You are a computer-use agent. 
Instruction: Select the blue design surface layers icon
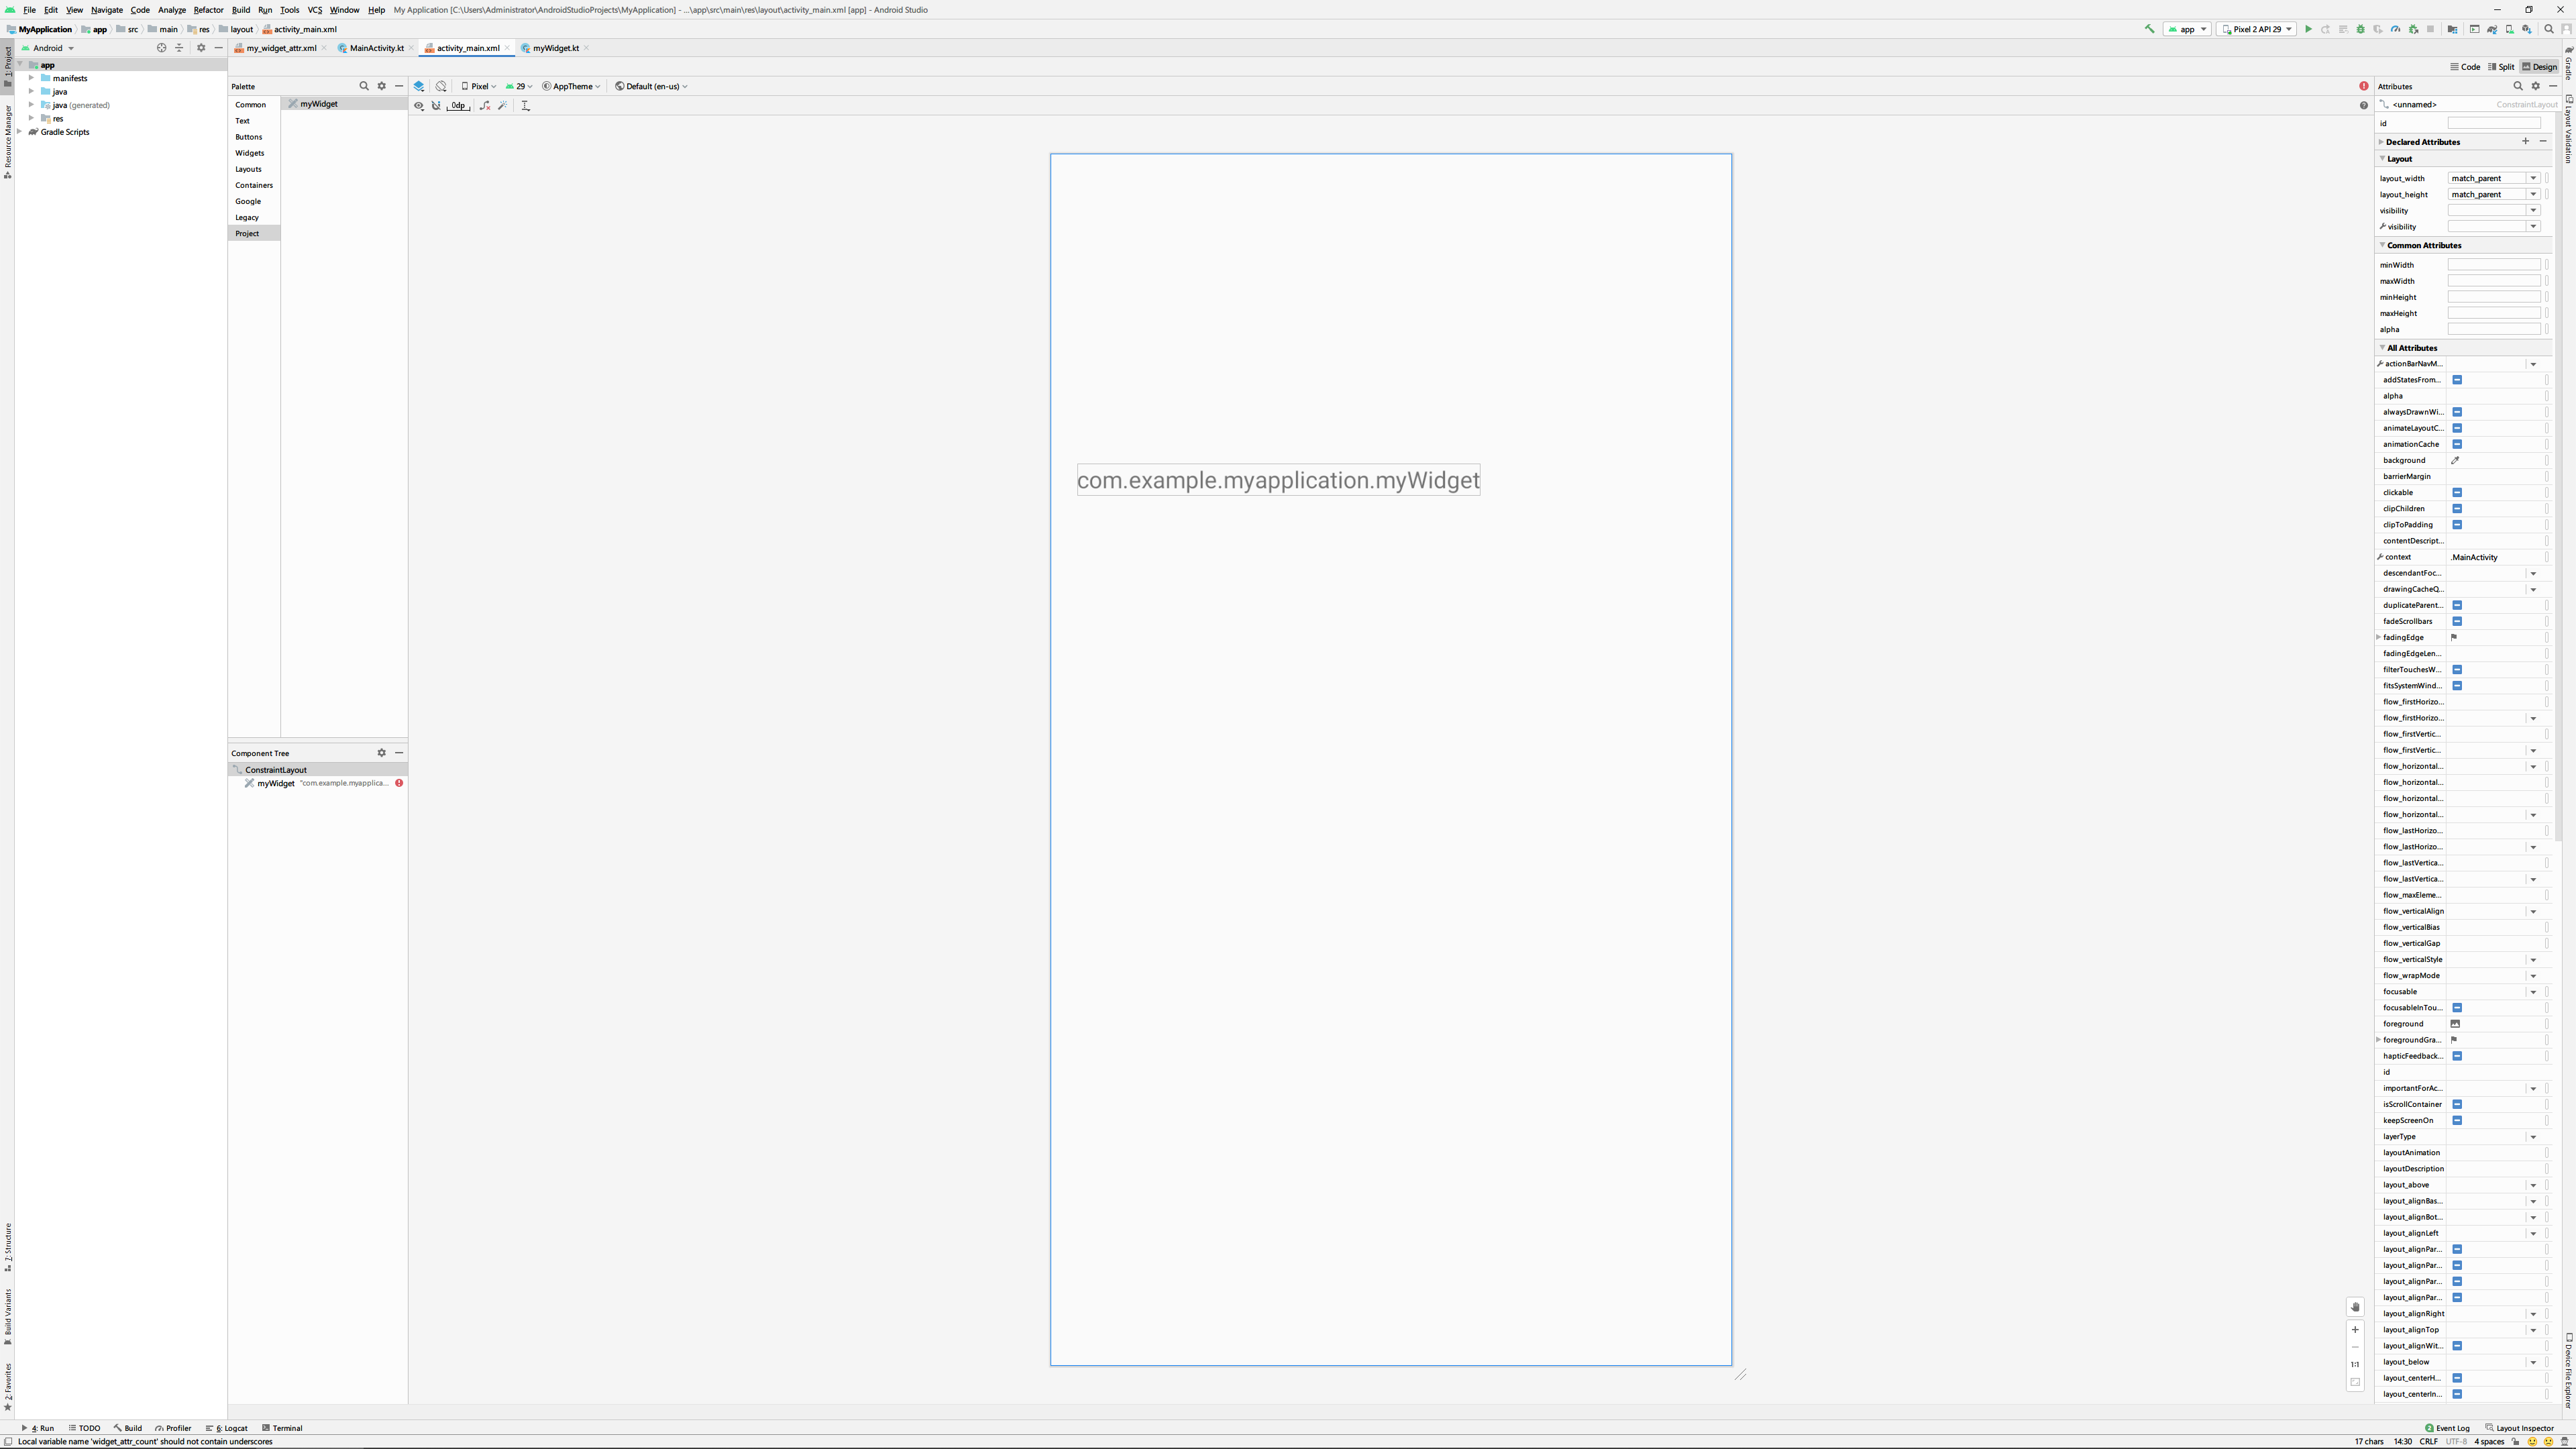[419, 86]
